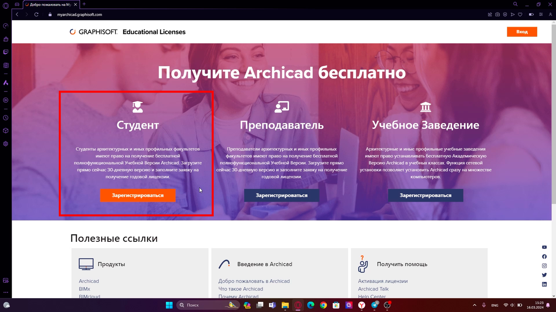Open the GX Control speedometer icon
Screen dimensions: 556x312
pos(6,26)
